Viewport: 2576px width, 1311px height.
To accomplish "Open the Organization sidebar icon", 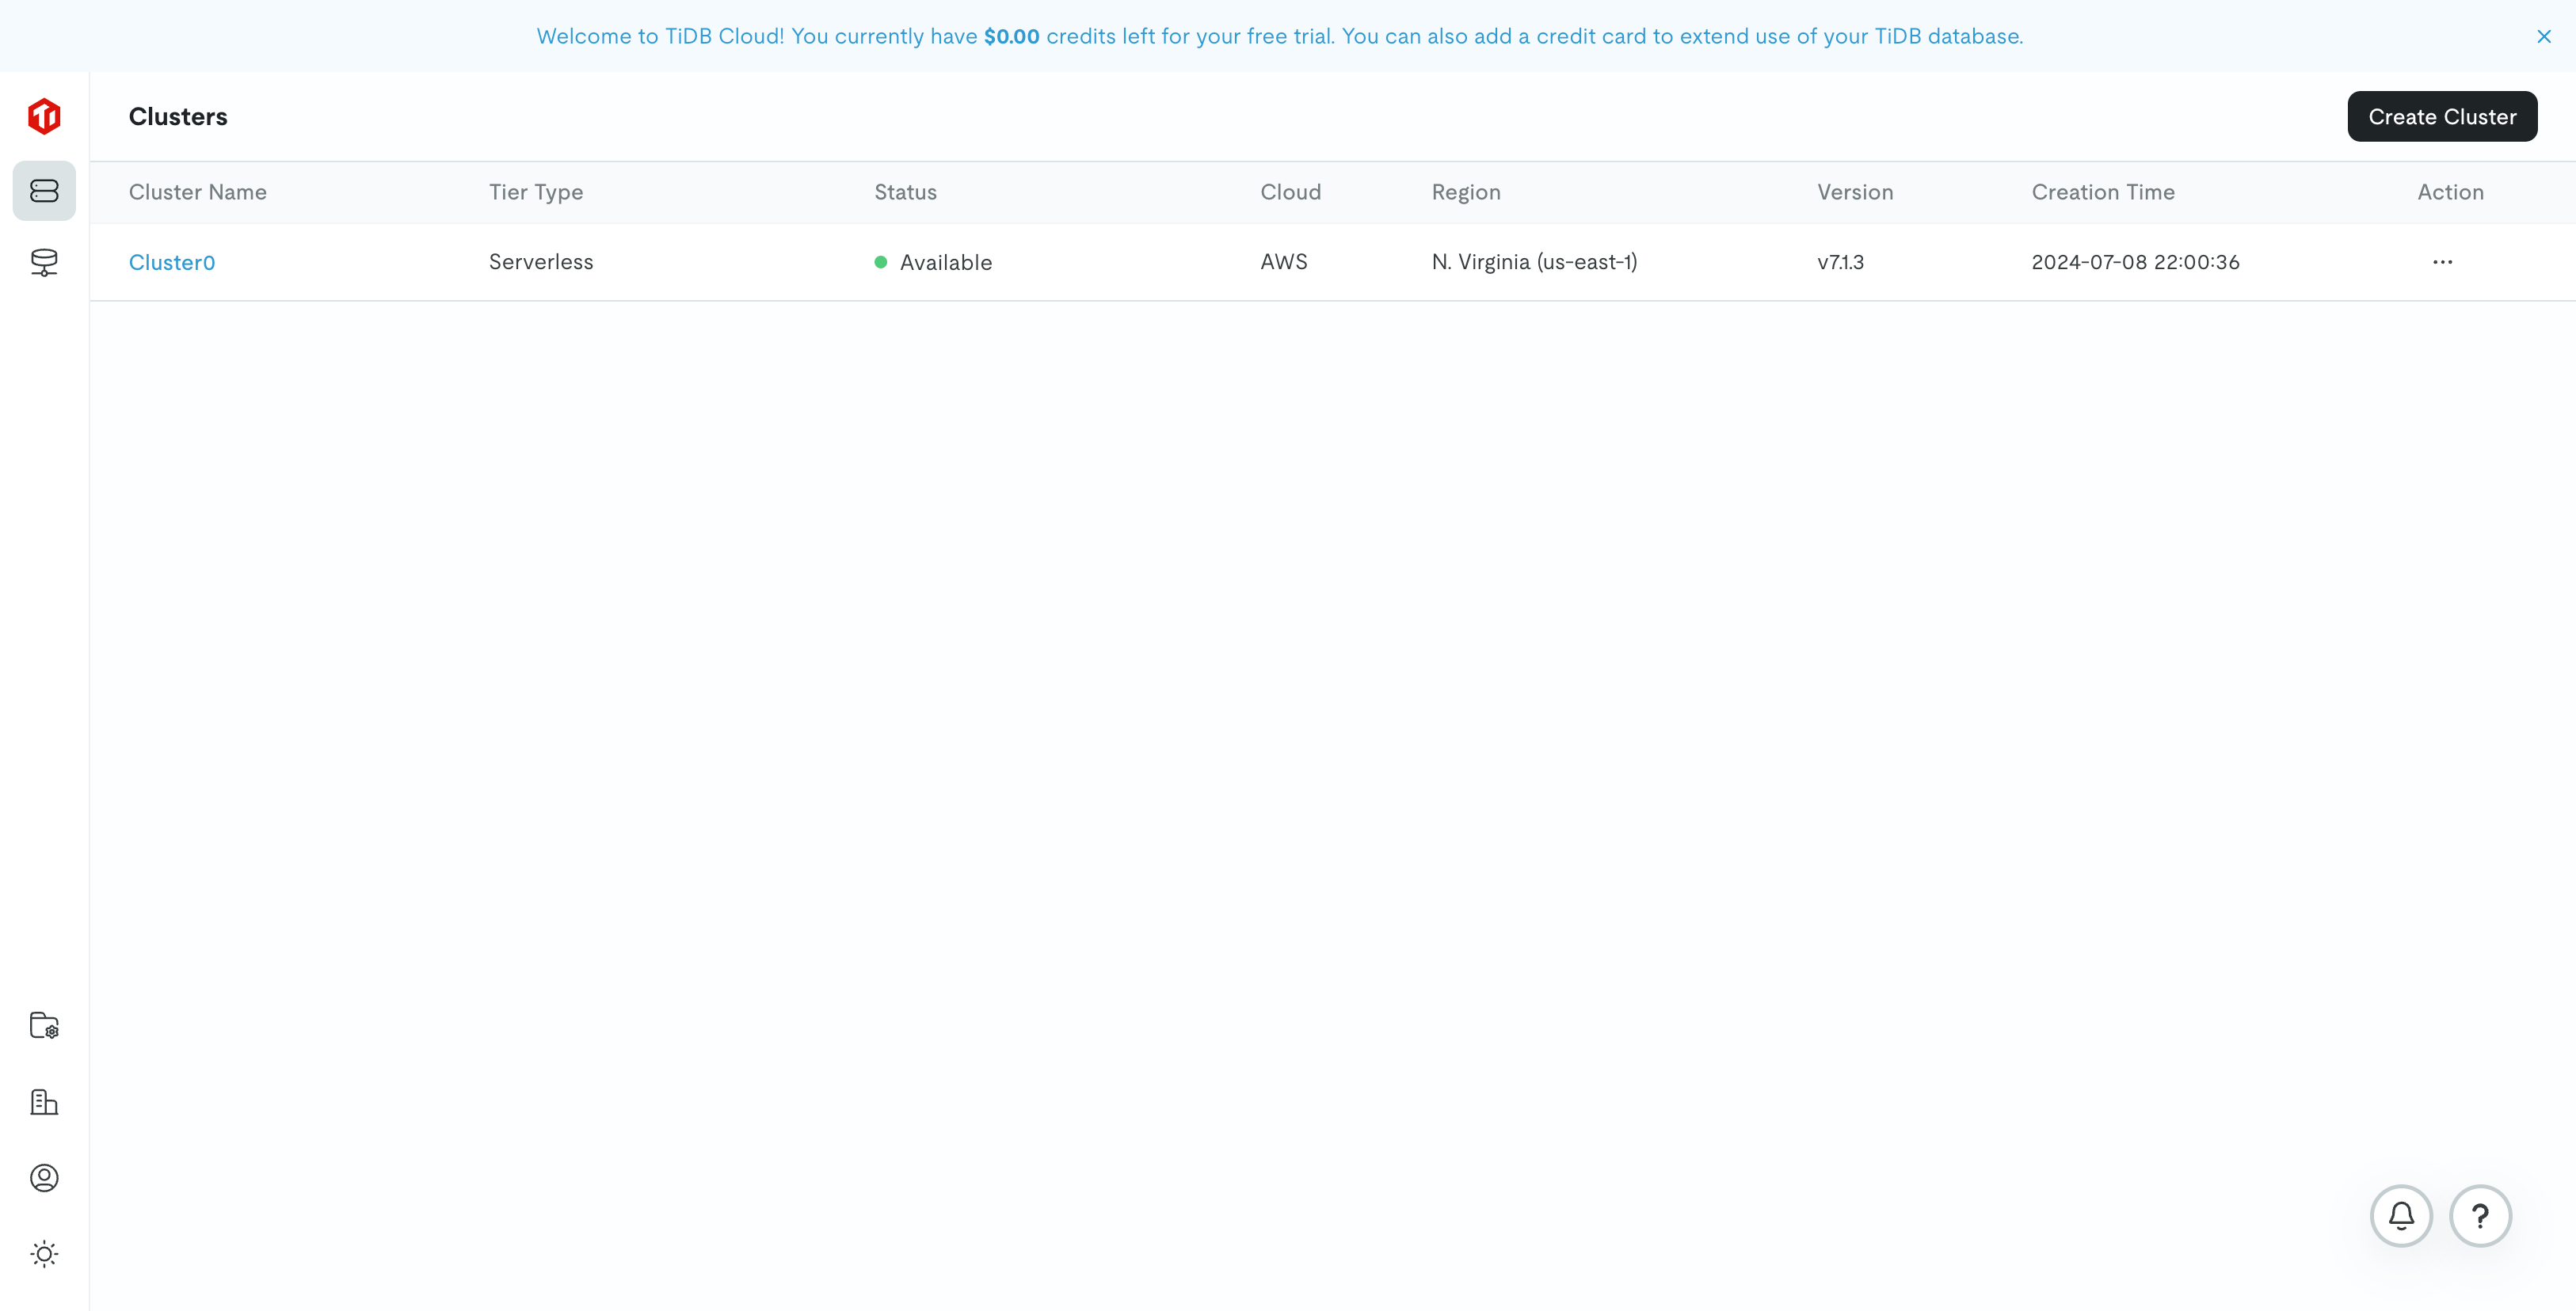I will 44,1102.
